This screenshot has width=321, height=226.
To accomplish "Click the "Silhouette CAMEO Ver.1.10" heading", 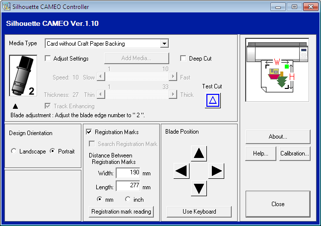I will tap(53, 23).
